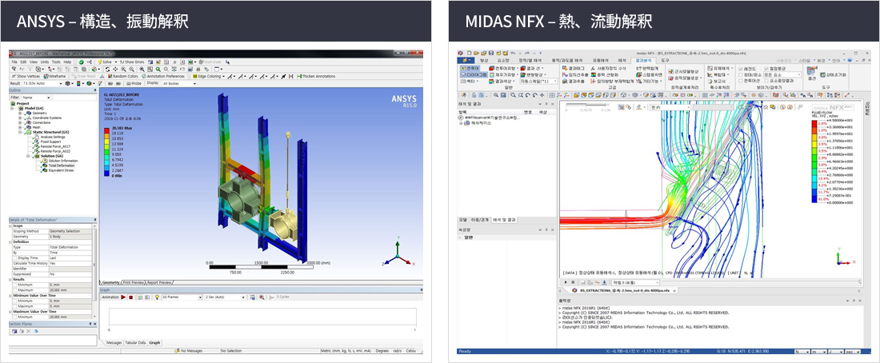The image size is (880, 363).
Task: Click the Display Time value Last
Action: click(x=70, y=258)
